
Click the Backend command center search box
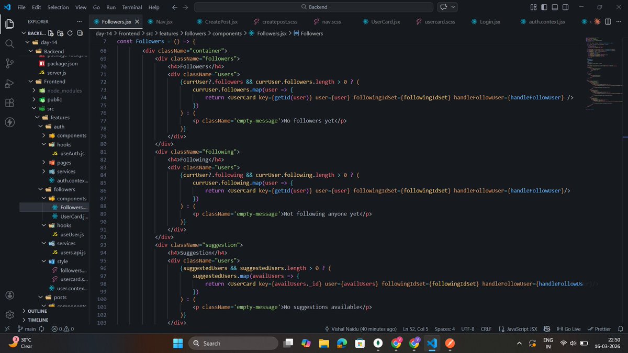coord(313,7)
